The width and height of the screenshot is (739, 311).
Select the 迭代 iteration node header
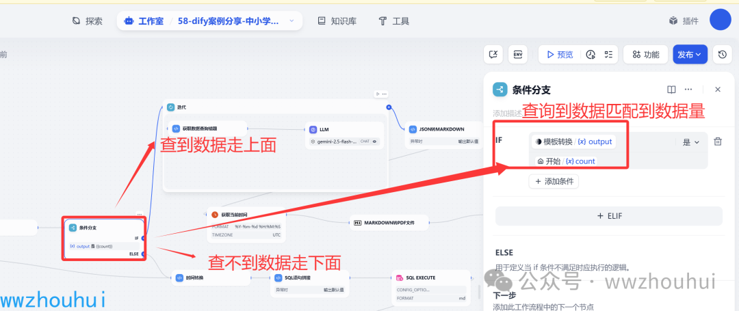click(276, 107)
